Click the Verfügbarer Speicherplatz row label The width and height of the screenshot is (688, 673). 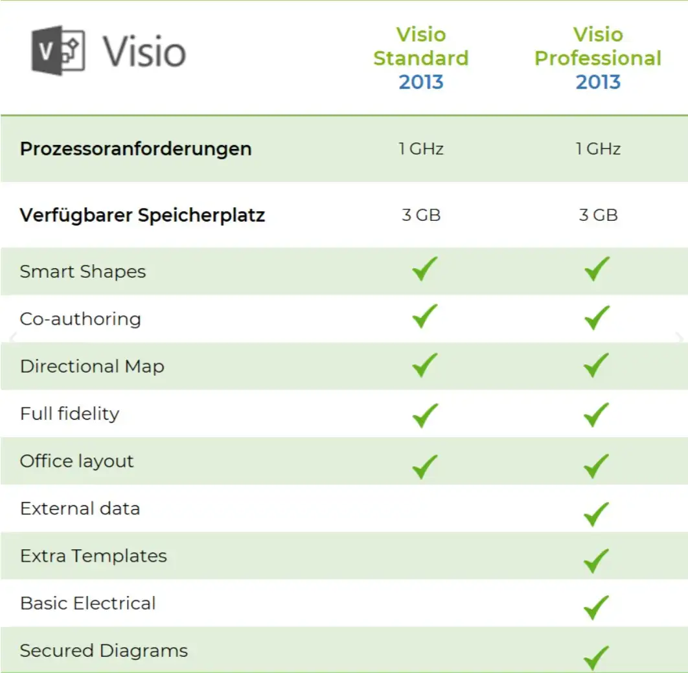143,215
